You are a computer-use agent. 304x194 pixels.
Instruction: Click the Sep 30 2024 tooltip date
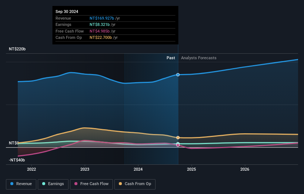click(67, 11)
